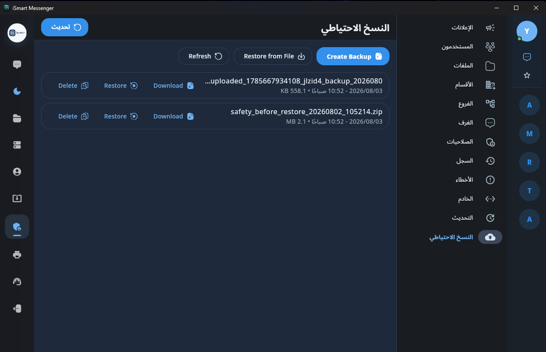Download safety_before_restore zip backup
Screen dimensions: 546x352
tap(174, 116)
